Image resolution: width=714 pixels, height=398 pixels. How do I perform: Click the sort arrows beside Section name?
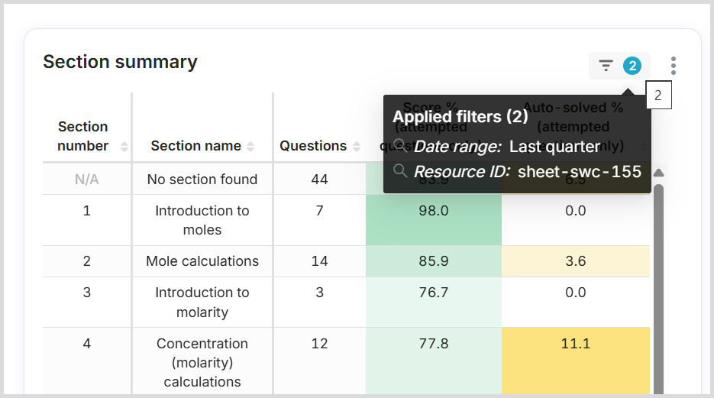250,146
